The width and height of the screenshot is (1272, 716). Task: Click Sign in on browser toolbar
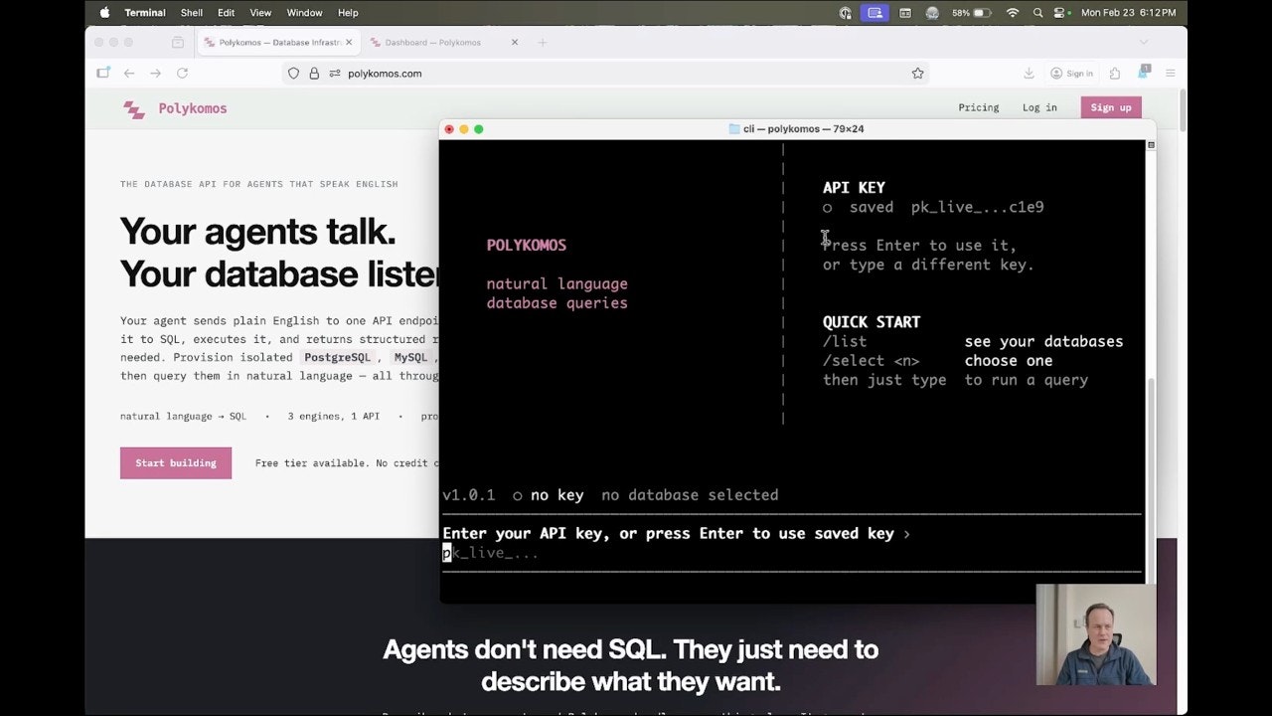pos(1072,73)
